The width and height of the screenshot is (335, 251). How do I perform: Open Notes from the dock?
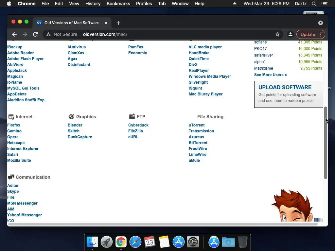pyautogui.click(x=164, y=242)
